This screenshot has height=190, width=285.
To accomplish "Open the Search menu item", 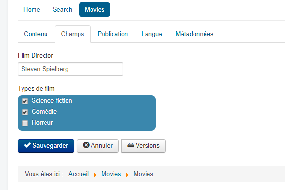I will coord(62,10).
